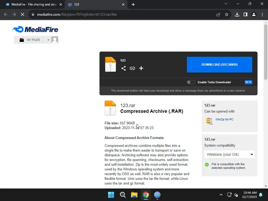Image resolution: width=268 pixels, height=201 pixels.
Task: Stop page loading with X button
Action: (x=23, y=14)
